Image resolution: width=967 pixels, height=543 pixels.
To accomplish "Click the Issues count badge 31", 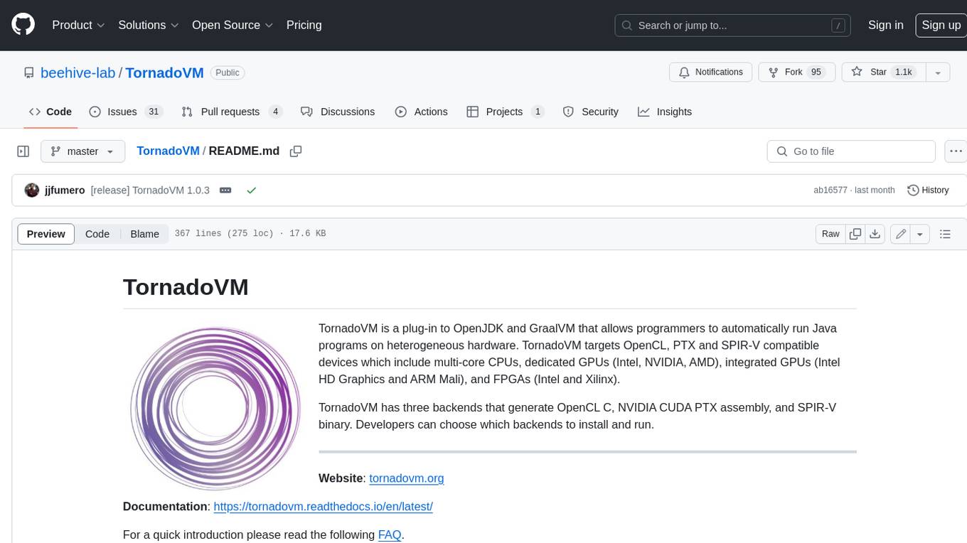I will [x=154, y=112].
